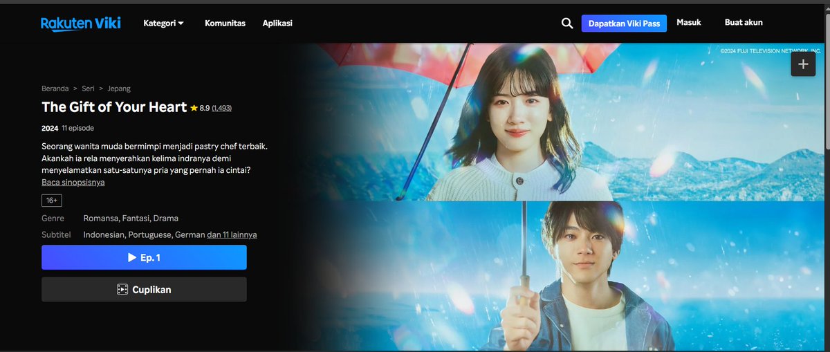Click the Baca sinopsisnya link
Viewport: 830px width, 352px height.
pos(73,183)
